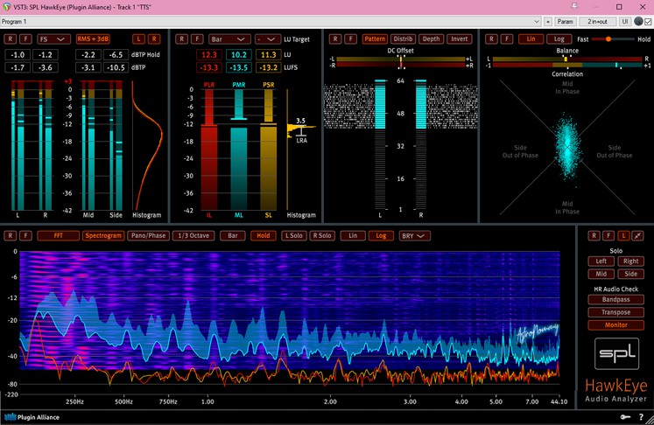Click the Bandpass button
This screenshot has width=654, height=425.
tap(616, 300)
